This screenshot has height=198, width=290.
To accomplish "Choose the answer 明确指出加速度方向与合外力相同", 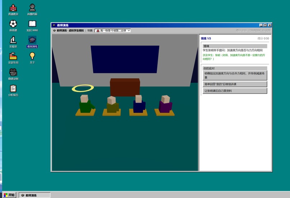I will (x=235, y=75).
